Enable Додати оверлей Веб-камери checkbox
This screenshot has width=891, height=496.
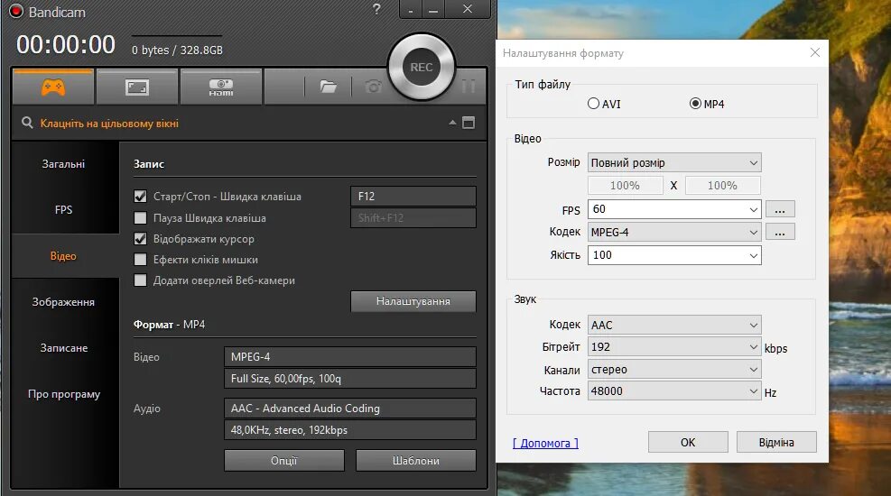tap(140, 280)
